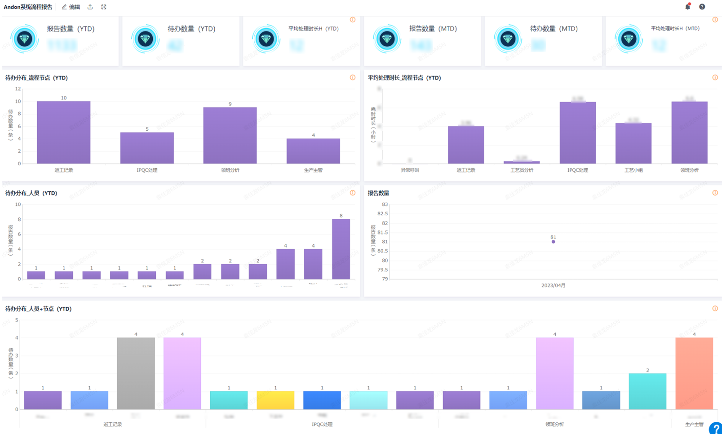Open info icon for 平均处理时长_流程节点 chart

click(x=715, y=78)
